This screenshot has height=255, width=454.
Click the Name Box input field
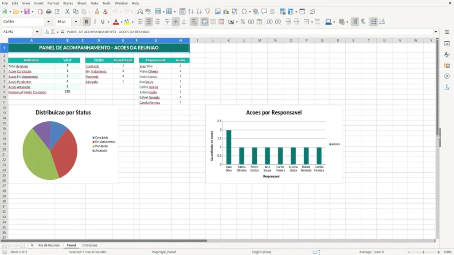[x=18, y=32]
